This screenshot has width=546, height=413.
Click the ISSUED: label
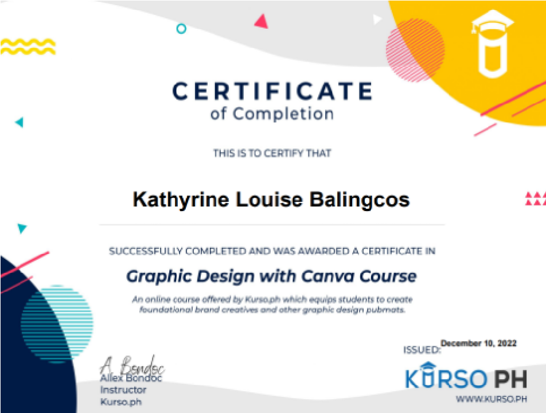tap(422, 350)
